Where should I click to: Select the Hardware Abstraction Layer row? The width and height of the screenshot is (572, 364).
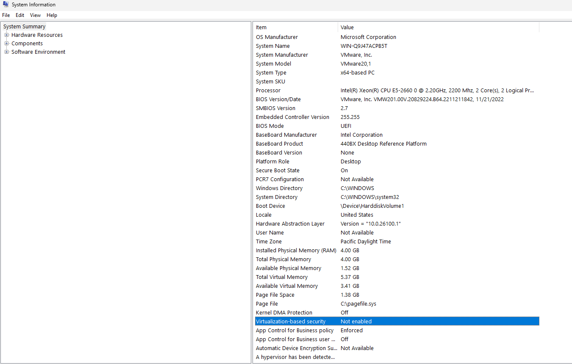(397, 224)
